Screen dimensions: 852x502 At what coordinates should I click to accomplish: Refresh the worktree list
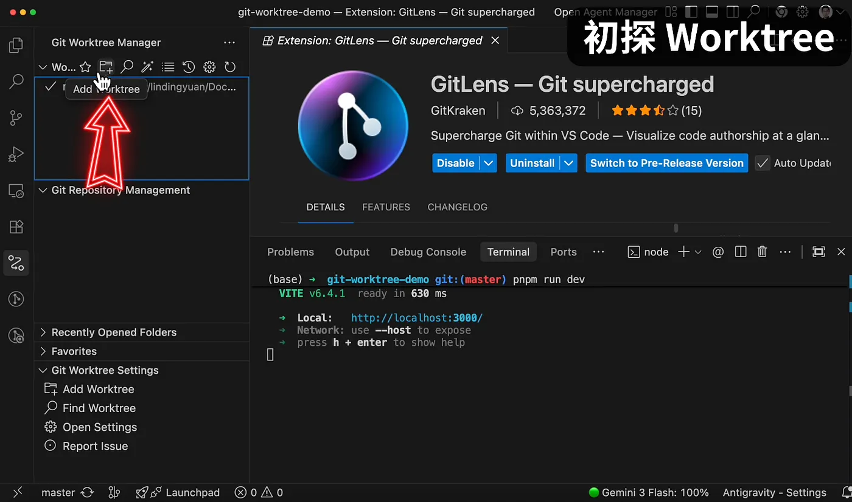(230, 67)
